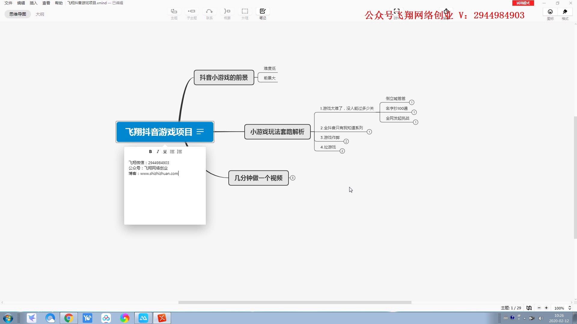This screenshot has width=577, height=324.
Task: Expand the 名字抄100遍 subtopic counter
Action: (414, 112)
